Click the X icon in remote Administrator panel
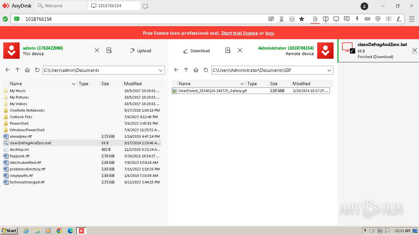Screen dimensions: 419x235 pos(240,50)
